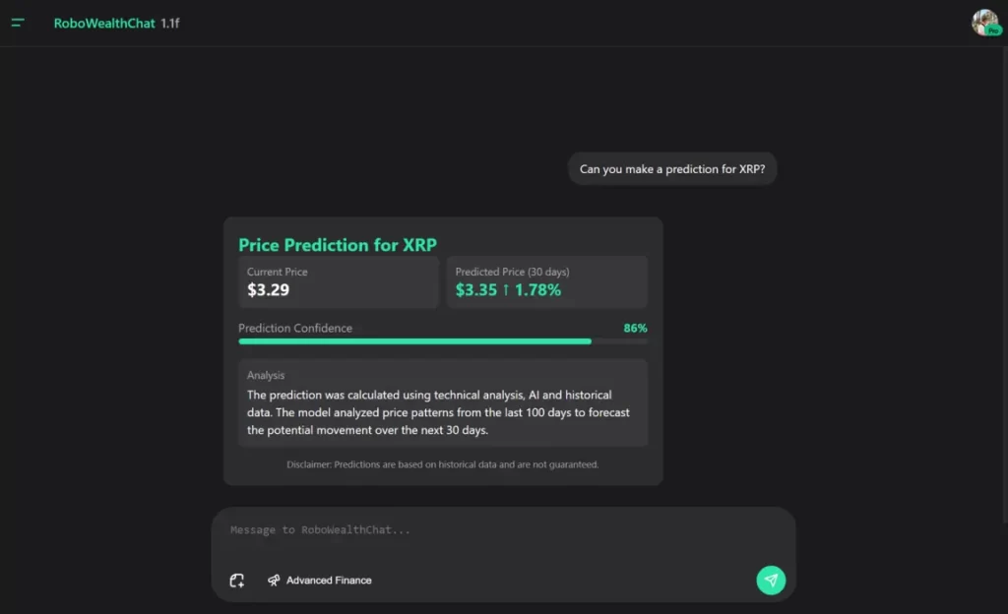The height and width of the screenshot is (614, 1008).
Task: Select the XRP prediction question bubble
Action: click(672, 169)
